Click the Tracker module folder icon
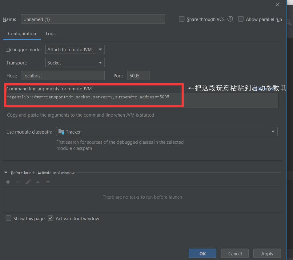 click(x=61, y=132)
